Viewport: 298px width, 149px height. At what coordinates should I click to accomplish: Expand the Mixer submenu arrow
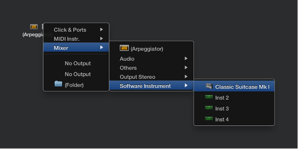101,47
